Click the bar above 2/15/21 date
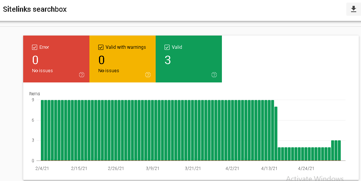This screenshot has width=361, height=181. pos(79,130)
